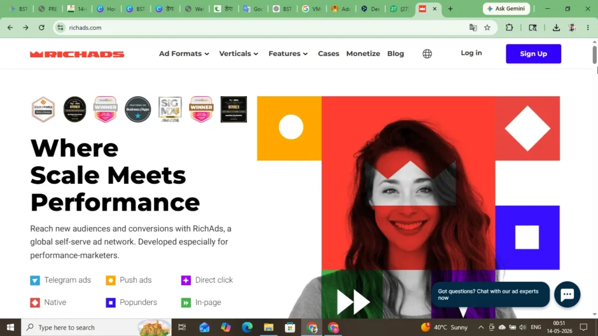Click the Telegram ads icon
This screenshot has height=336, width=598.
tap(34, 281)
